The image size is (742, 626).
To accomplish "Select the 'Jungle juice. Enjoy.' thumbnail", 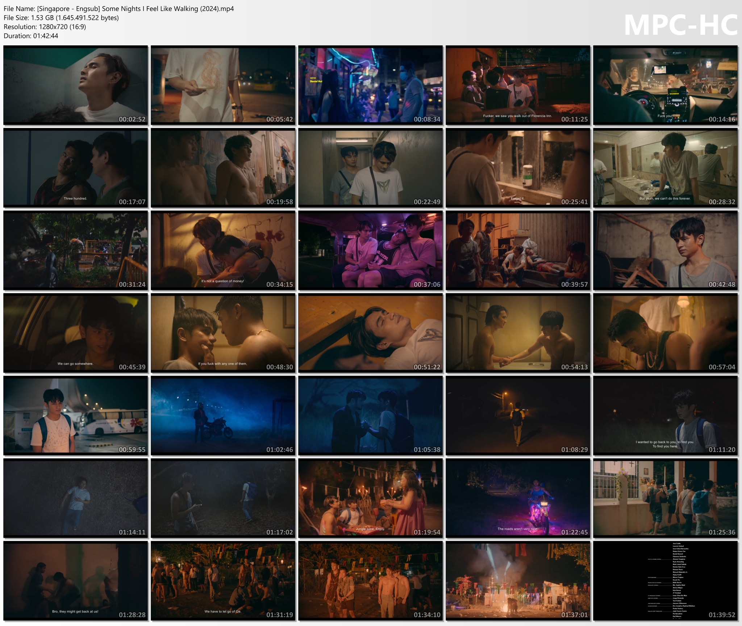I will click(370, 498).
